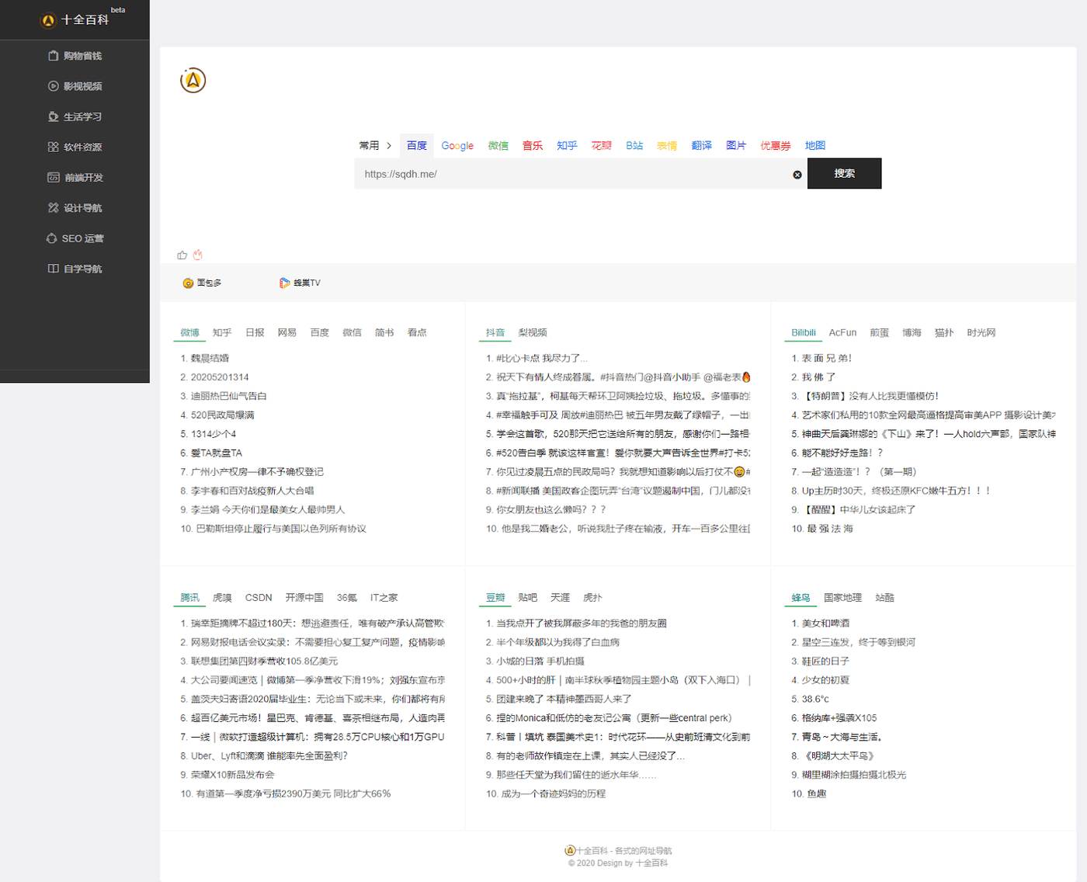Switch to the 看点 hot list tab
The image size is (1087, 882).
pyautogui.click(x=417, y=333)
